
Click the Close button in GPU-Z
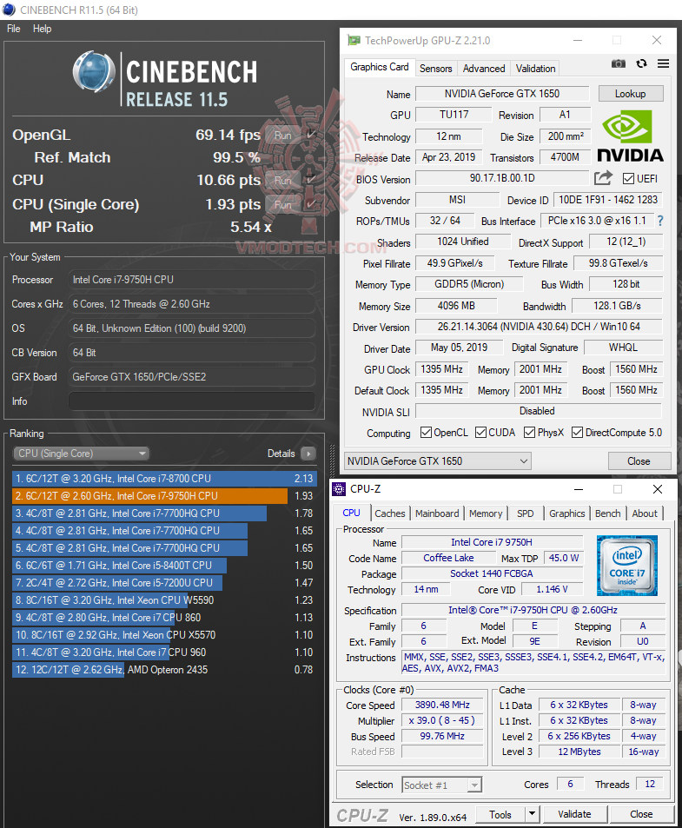(639, 461)
